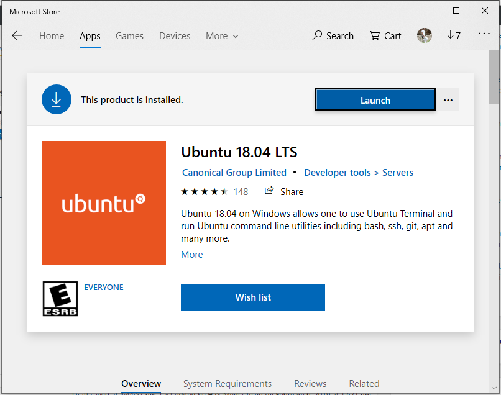
Task: Open the Reviews tab
Action: (x=310, y=383)
